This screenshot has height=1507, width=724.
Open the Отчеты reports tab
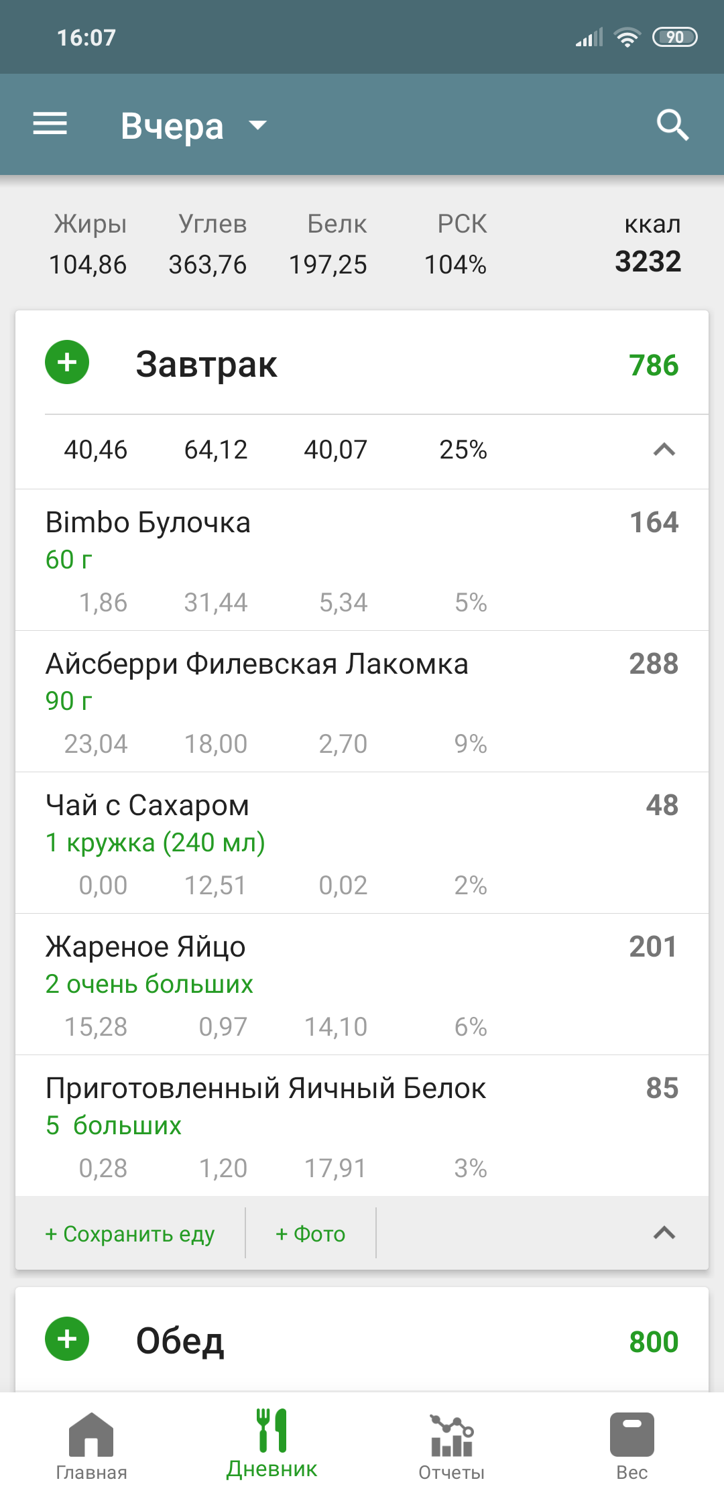451,1445
